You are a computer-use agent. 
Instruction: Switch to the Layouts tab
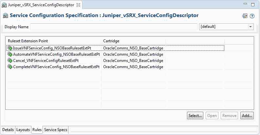pyautogui.click(x=23, y=130)
